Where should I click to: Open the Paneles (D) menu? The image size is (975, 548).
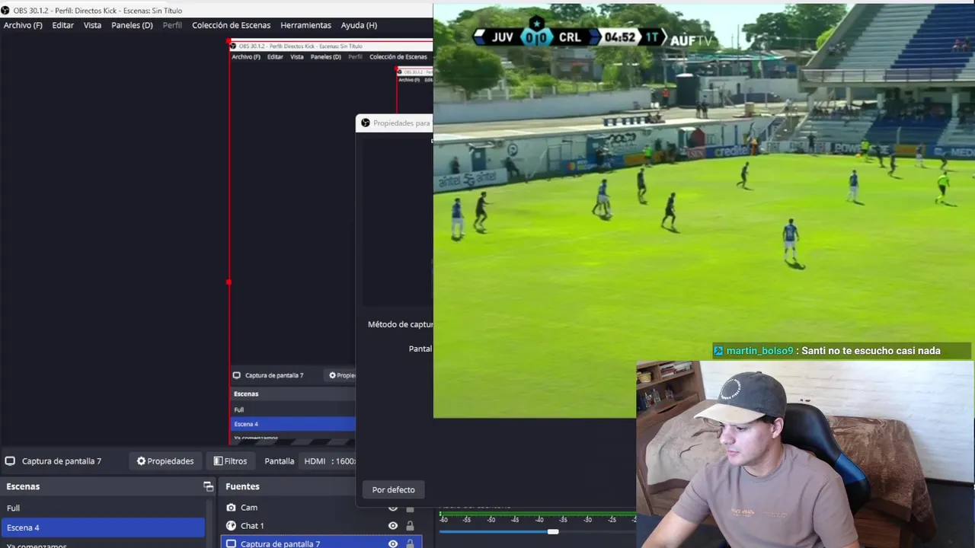click(132, 25)
